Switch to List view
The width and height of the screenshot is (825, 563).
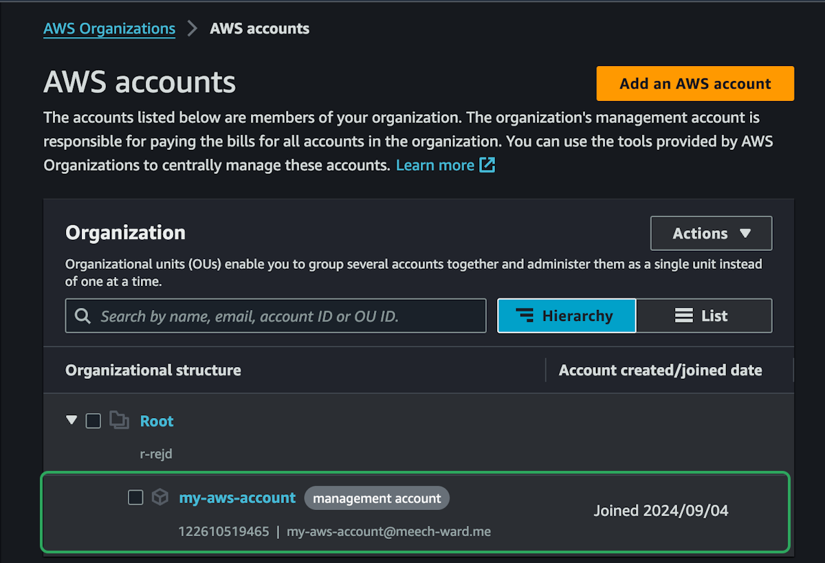pos(704,316)
